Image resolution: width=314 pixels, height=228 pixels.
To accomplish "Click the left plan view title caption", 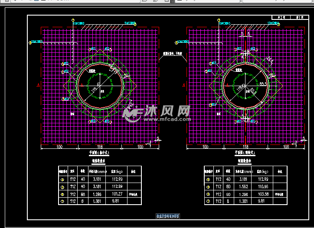I will coord(99,153).
